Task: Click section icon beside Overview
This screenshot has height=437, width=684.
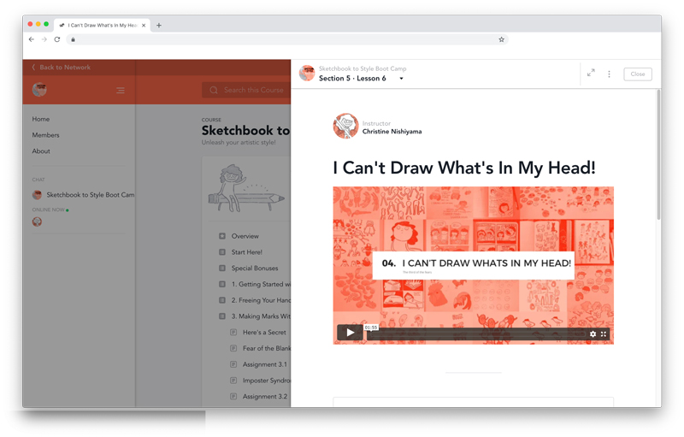Action: (x=222, y=236)
